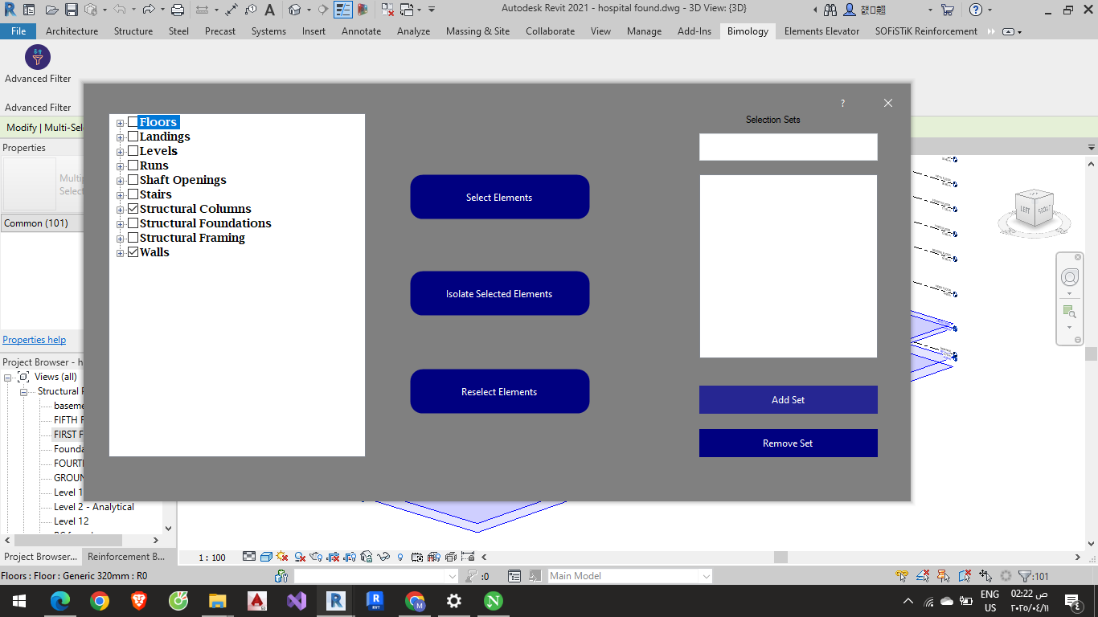Click the Remove Set button
The height and width of the screenshot is (617, 1098).
click(789, 443)
